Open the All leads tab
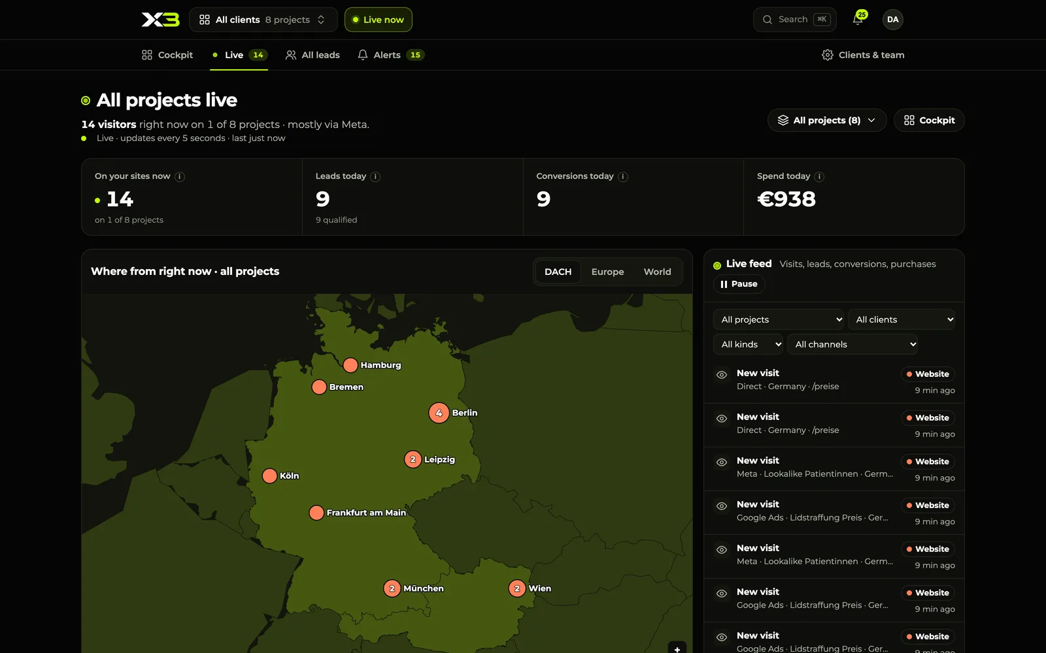Viewport: 1046px width, 653px height. [x=312, y=55]
